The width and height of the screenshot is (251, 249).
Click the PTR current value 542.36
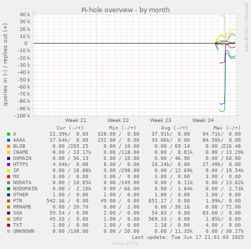click(56, 201)
